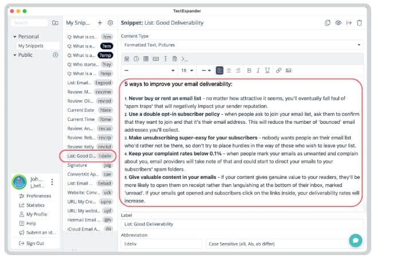Open Preferences
The height and width of the screenshot is (258, 401).
click(x=35, y=196)
